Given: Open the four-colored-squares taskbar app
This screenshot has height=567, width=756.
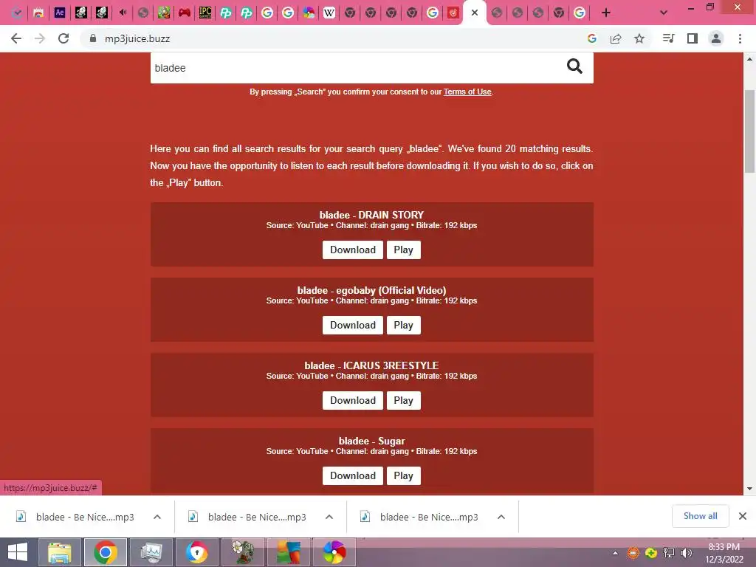Looking at the screenshot, I should (289, 552).
